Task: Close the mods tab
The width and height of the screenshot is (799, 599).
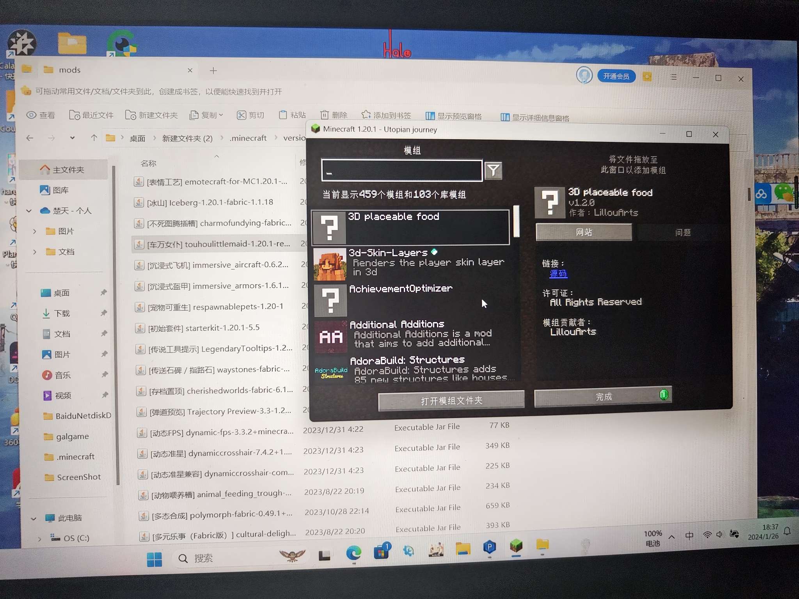Action: (190, 70)
